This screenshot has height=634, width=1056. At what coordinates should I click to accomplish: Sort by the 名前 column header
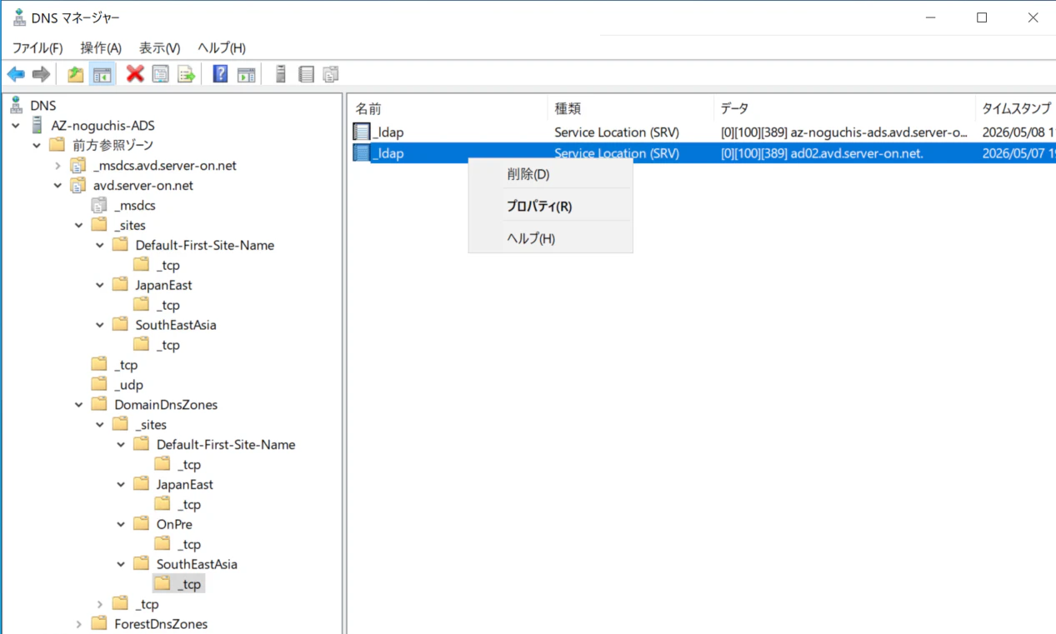coord(447,108)
